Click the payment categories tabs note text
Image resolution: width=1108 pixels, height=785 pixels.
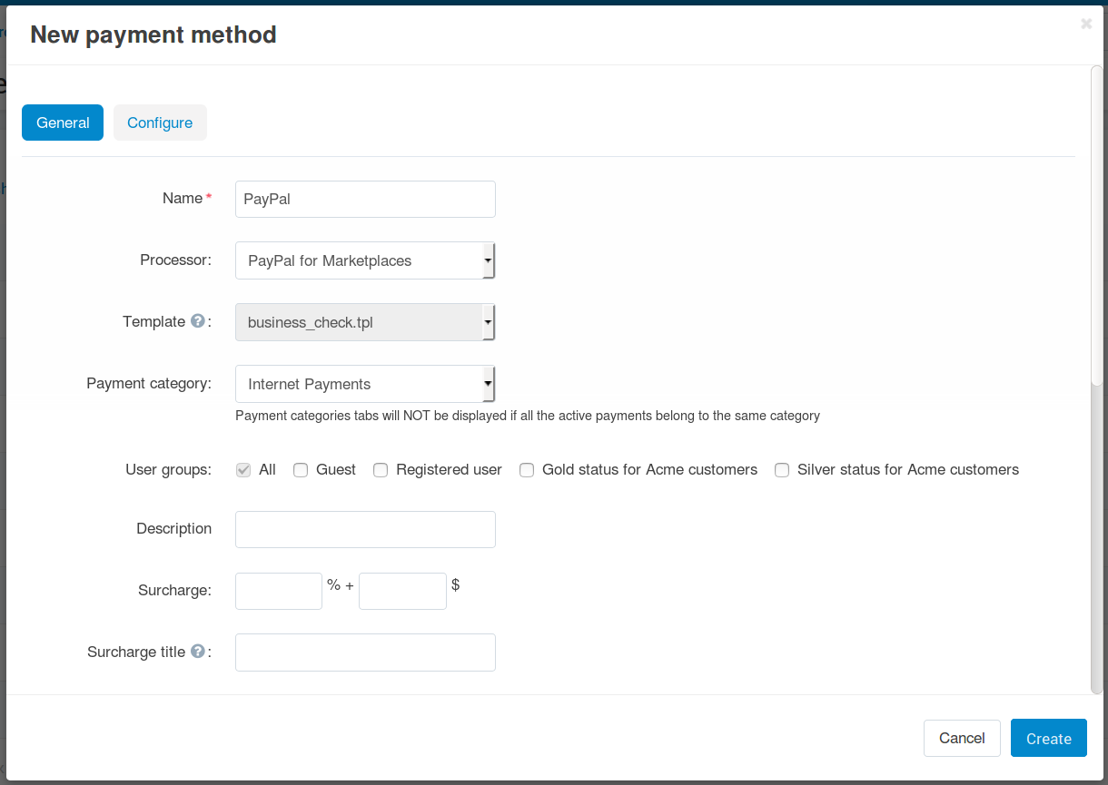click(528, 416)
